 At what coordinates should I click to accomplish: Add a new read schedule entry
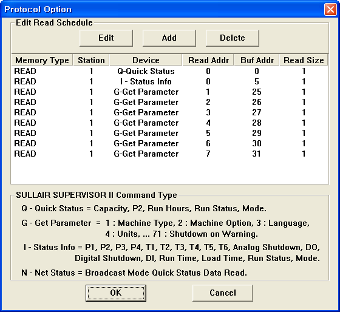click(x=169, y=38)
